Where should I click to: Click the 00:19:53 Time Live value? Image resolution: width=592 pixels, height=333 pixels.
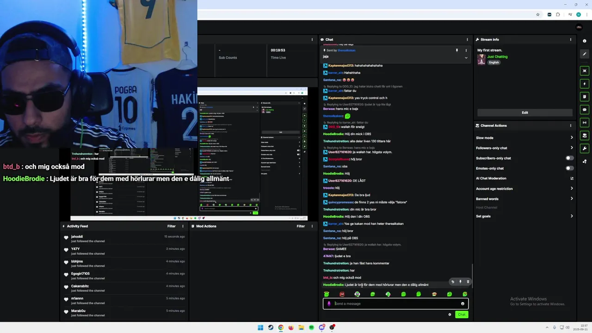point(278,50)
